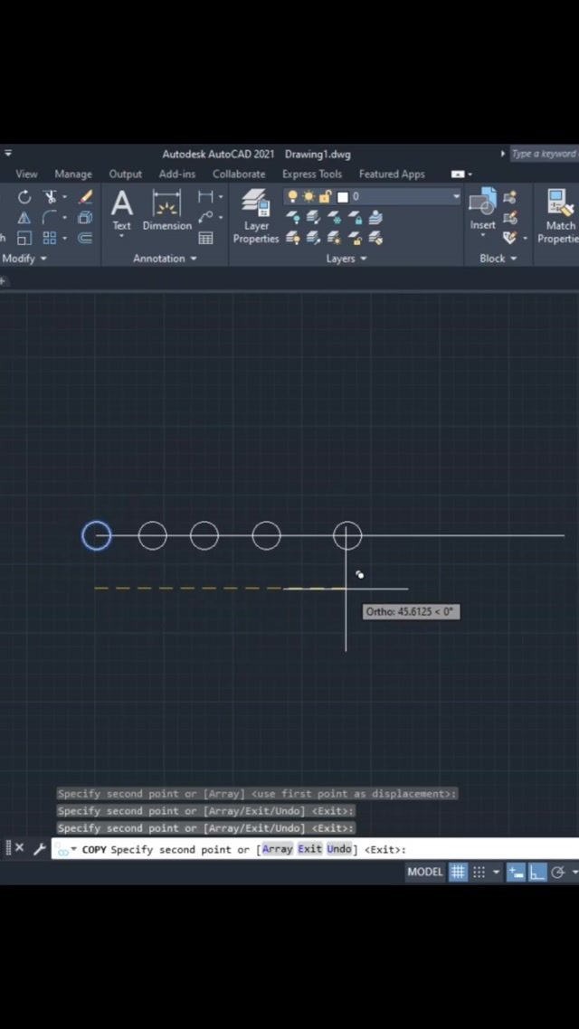Click the white layer color swatch
Screen dimensions: 579x1029
click(x=343, y=196)
